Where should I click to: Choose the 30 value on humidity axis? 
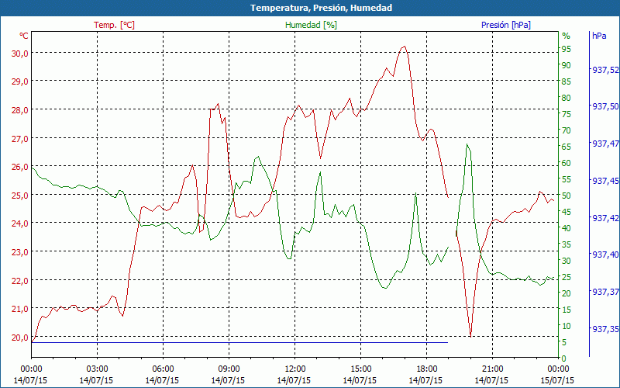pyautogui.click(x=567, y=261)
